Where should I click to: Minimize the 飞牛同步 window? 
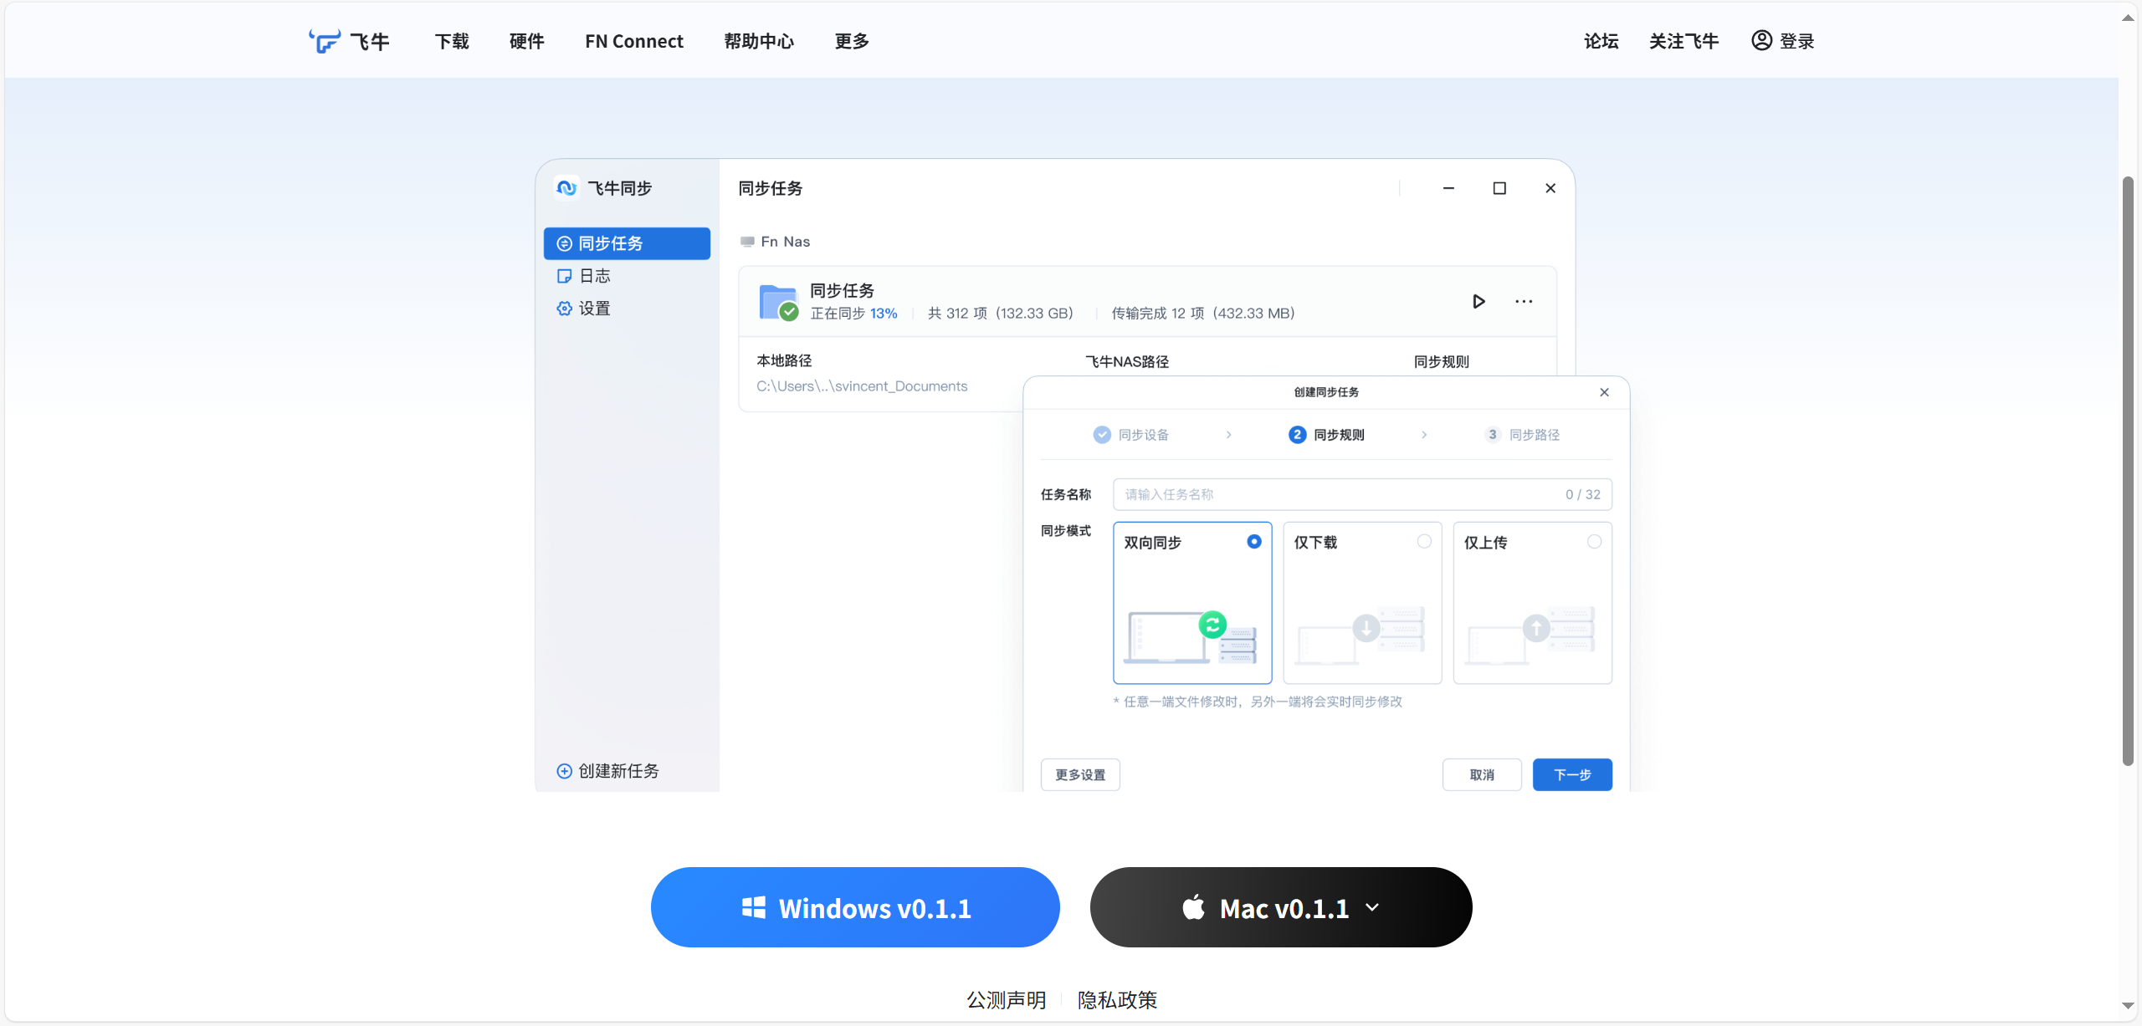pyautogui.click(x=1448, y=188)
